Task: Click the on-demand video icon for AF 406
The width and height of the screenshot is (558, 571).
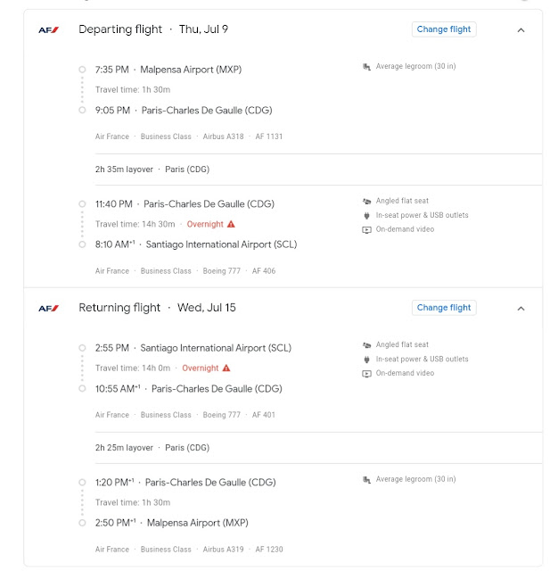Action: tap(366, 230)
